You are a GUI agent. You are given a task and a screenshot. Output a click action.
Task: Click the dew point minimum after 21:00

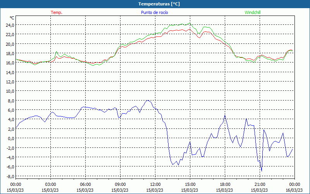262,171
